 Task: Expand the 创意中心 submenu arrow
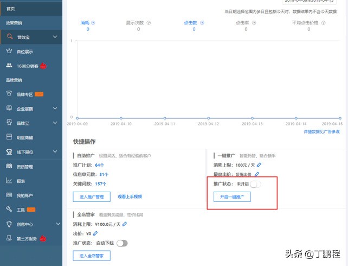point(57,224)
